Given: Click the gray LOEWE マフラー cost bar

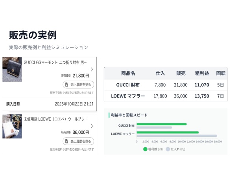Looking at the screenshot, I should pos(177,136).
